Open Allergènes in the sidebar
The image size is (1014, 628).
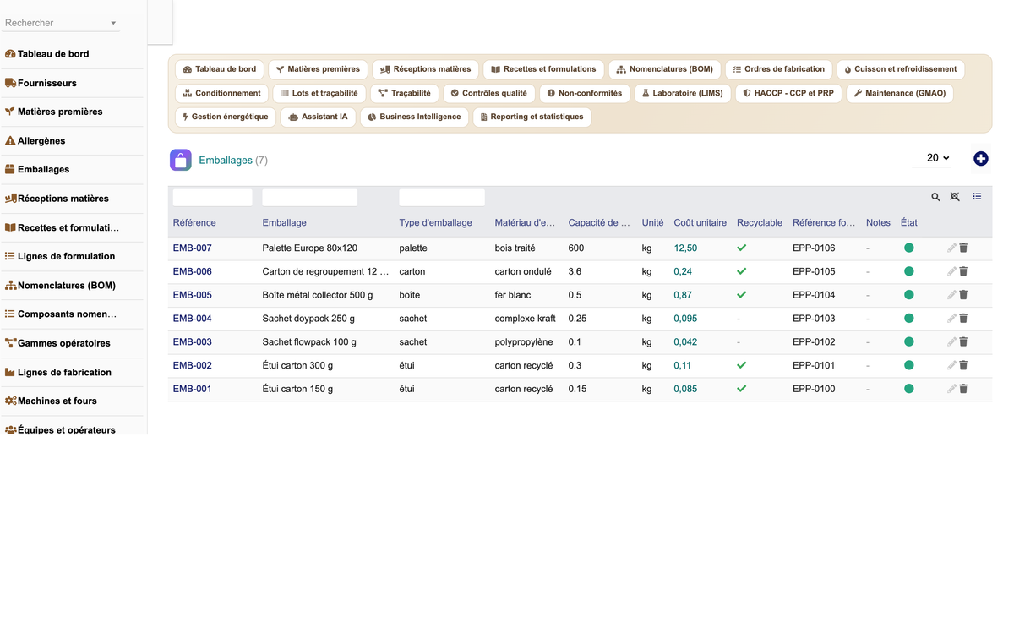click(35, 141)
